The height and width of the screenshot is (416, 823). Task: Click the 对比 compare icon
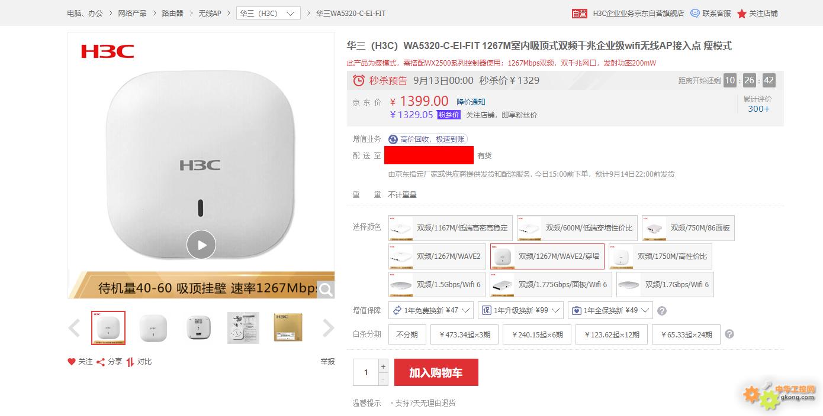(130, 362)
